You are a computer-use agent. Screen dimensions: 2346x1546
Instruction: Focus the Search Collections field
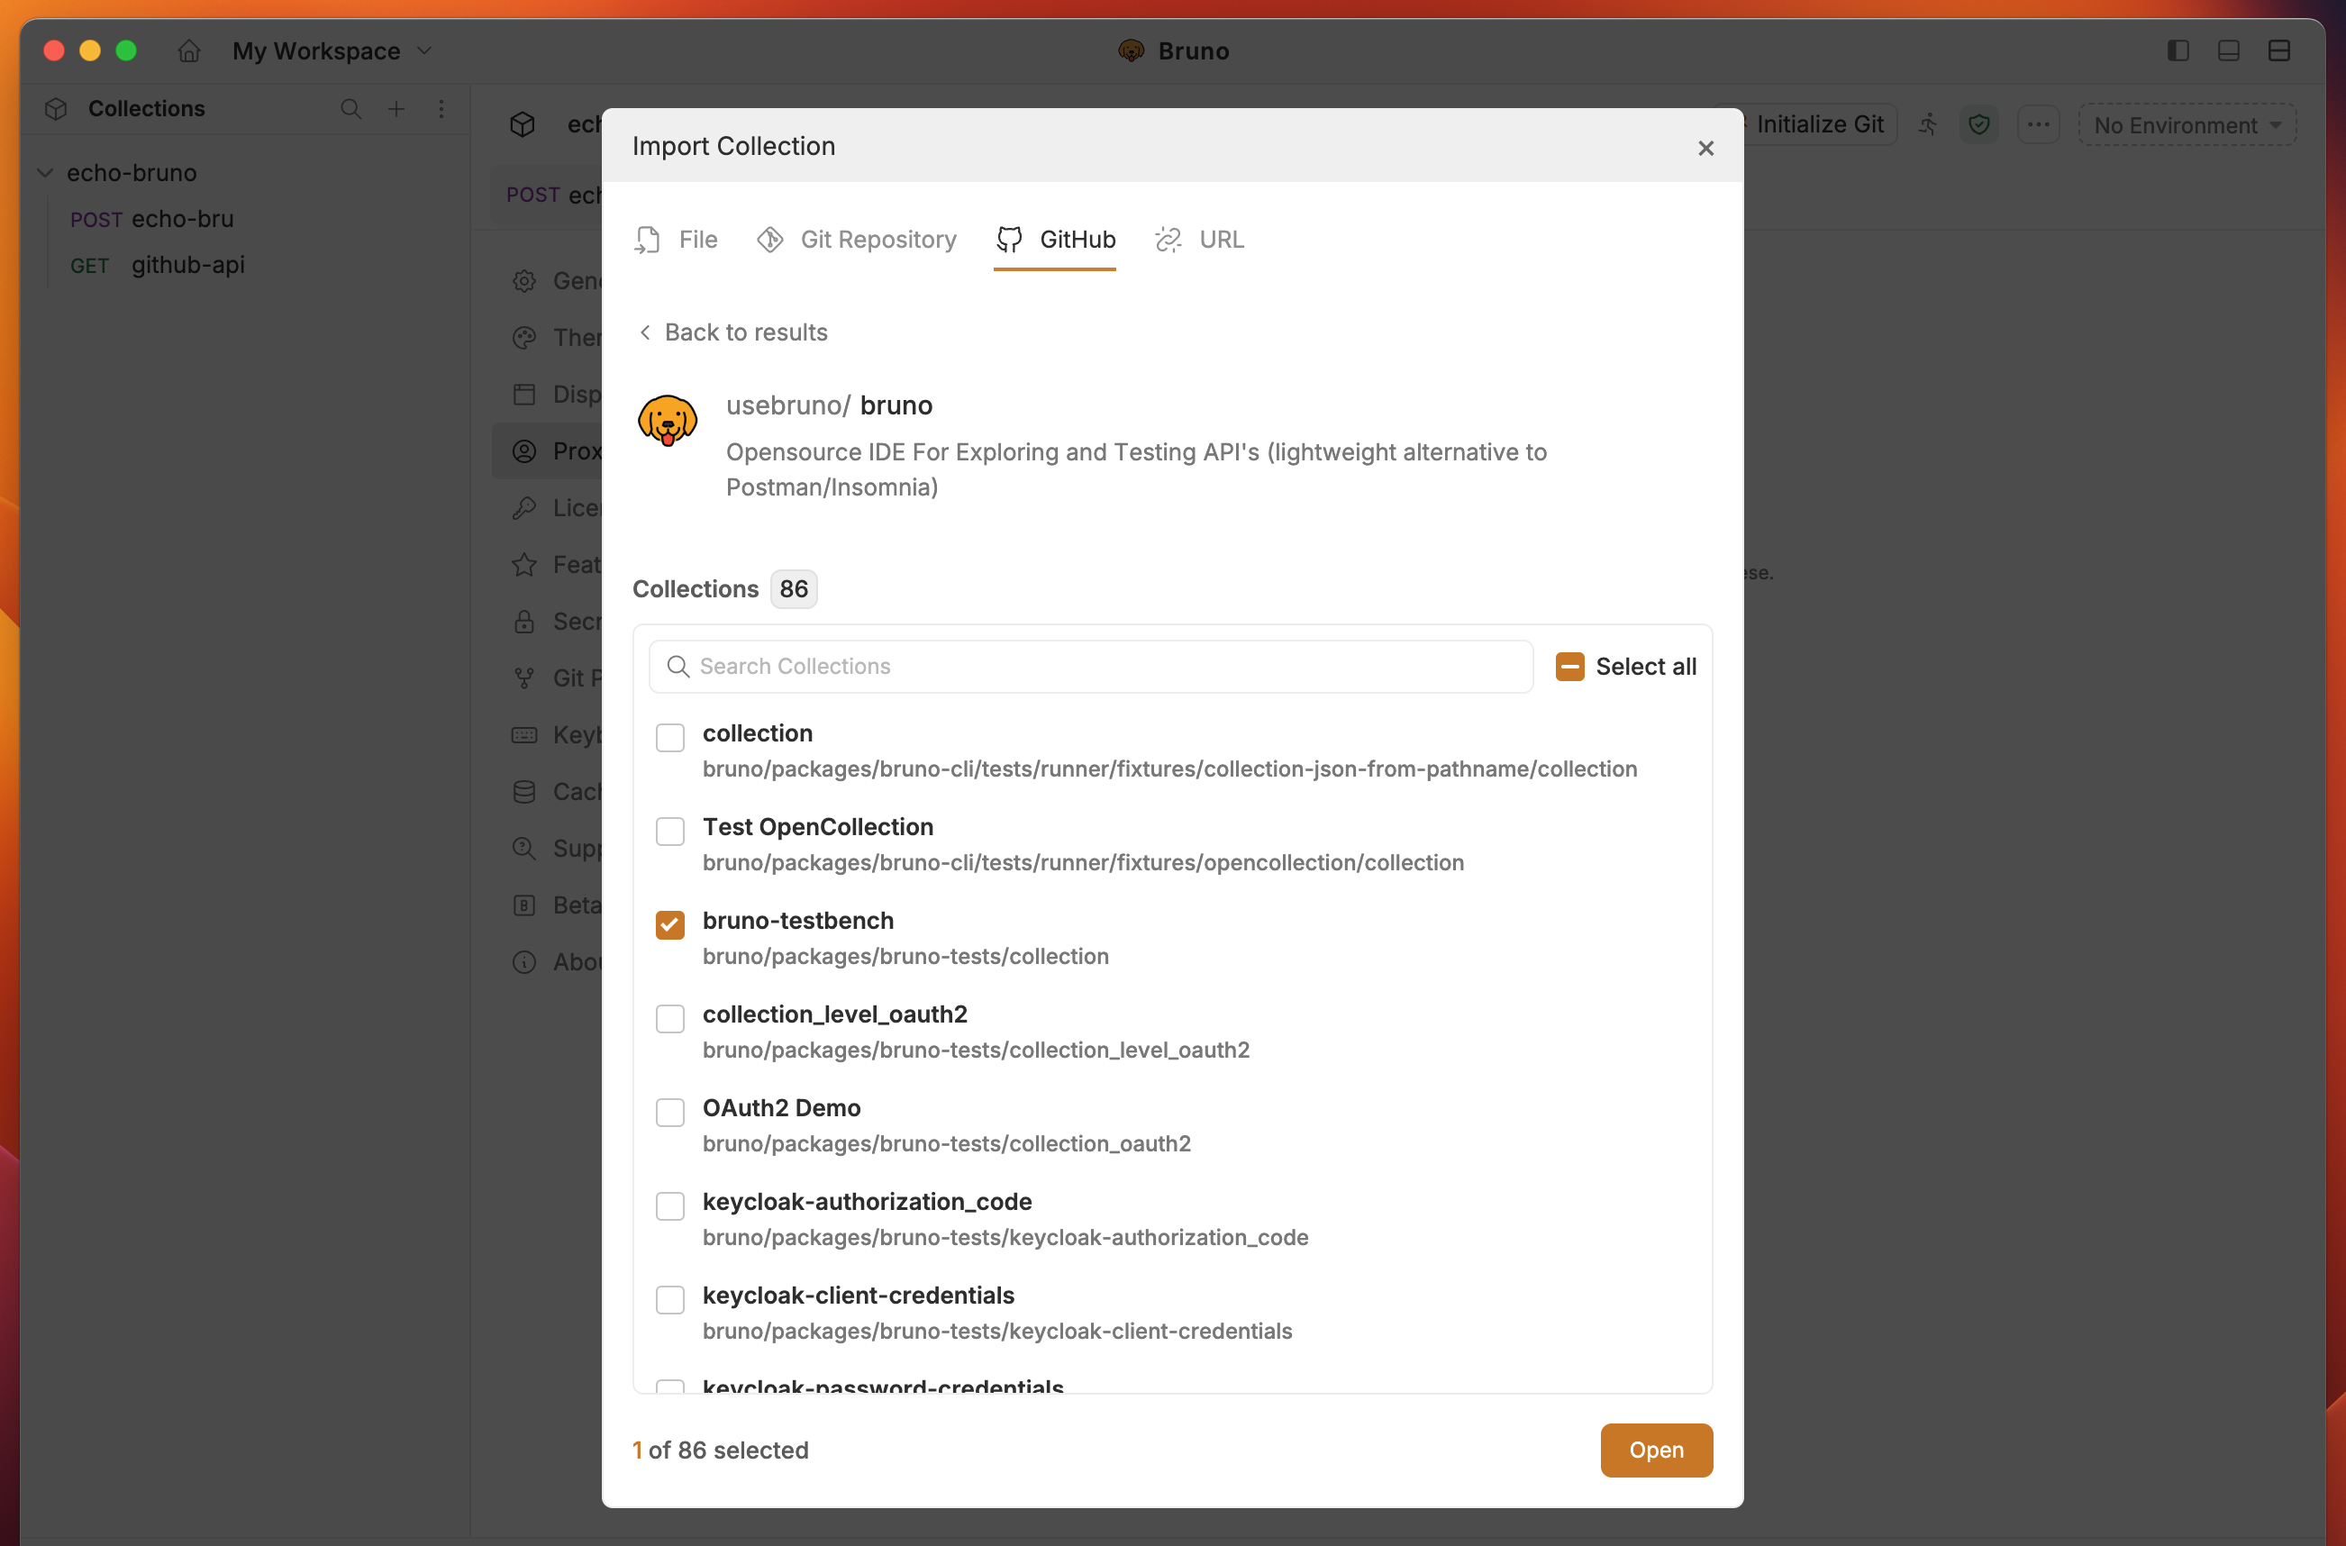[1090, 667]
